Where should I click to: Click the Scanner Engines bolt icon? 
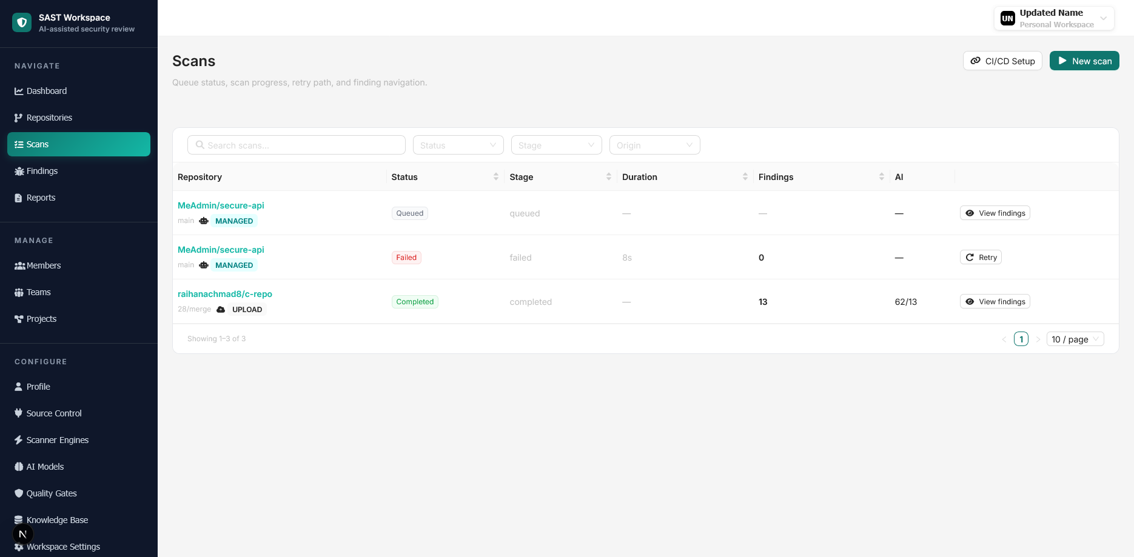[x=19, y=440]
